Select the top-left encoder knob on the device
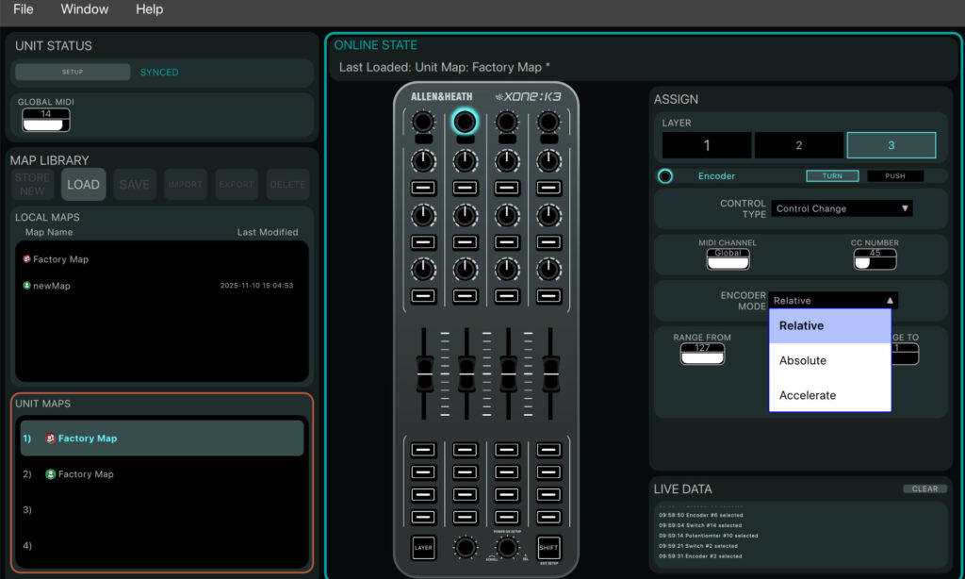 (422, 124)
